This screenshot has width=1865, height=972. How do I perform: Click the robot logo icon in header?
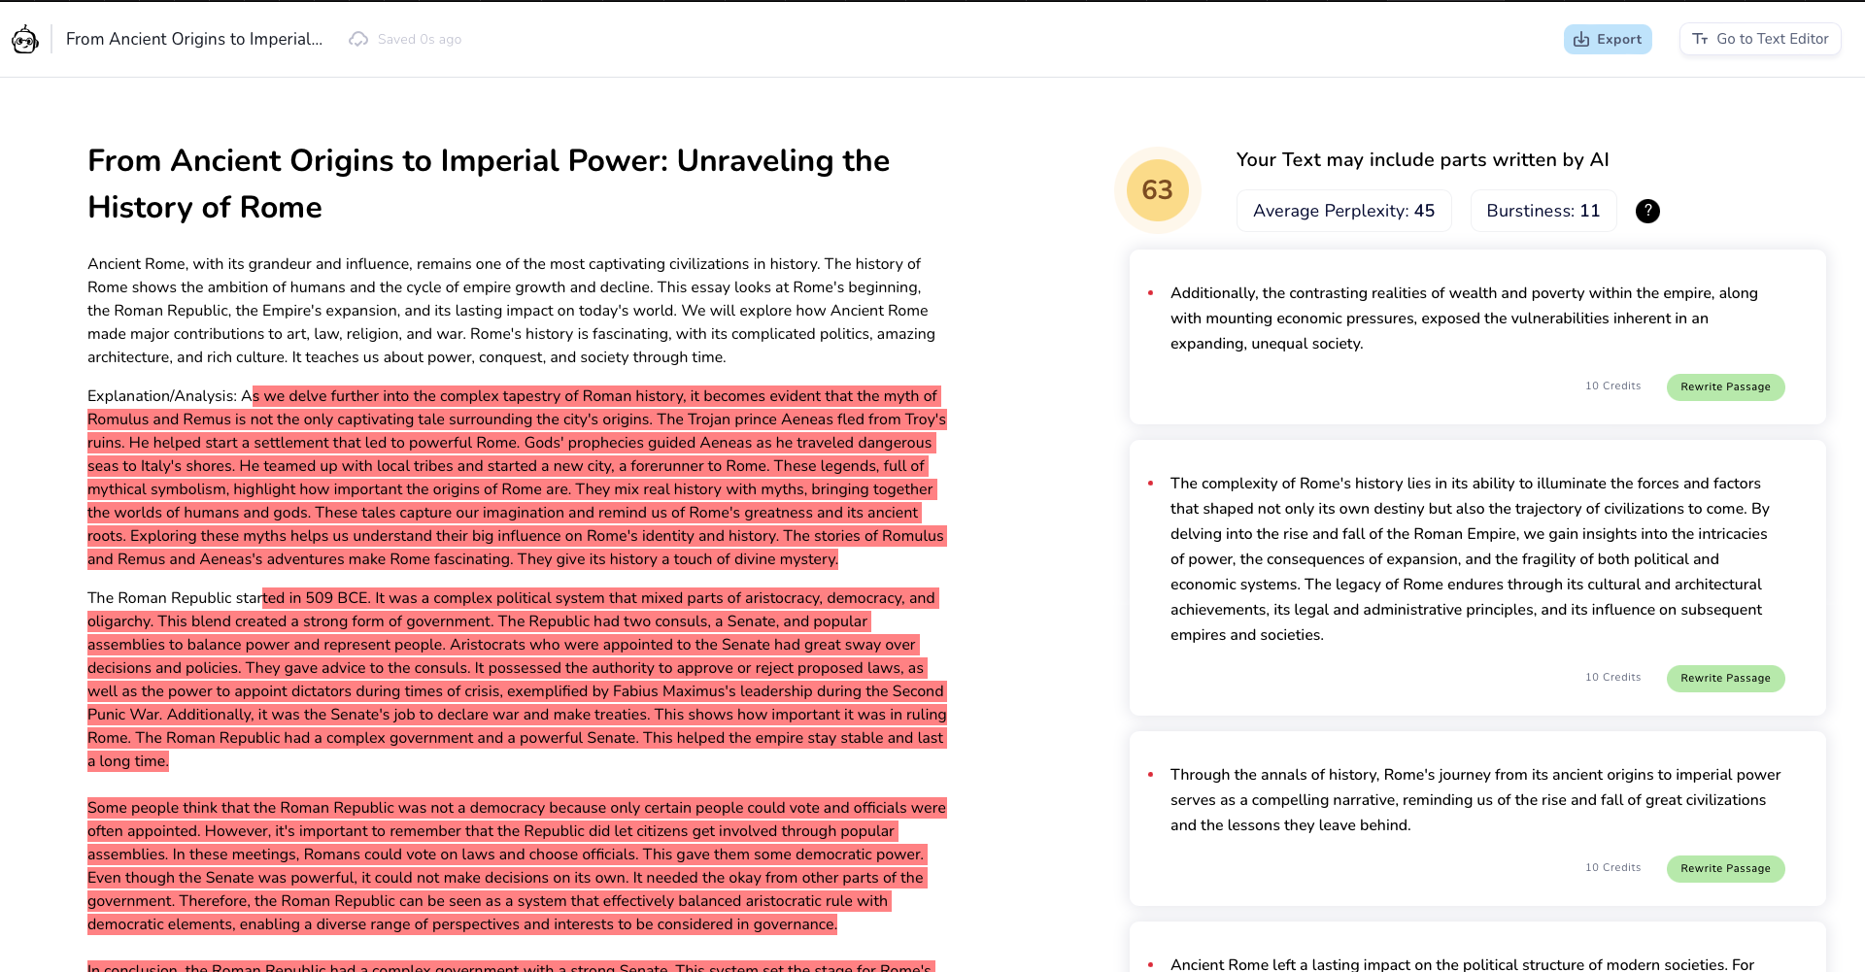tap(25, 40)
